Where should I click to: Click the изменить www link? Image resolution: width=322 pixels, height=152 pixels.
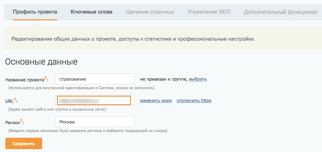coord(156,101)
